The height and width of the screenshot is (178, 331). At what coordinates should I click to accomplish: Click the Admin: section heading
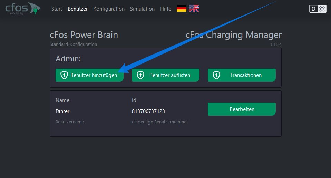(x=68, y=59)
